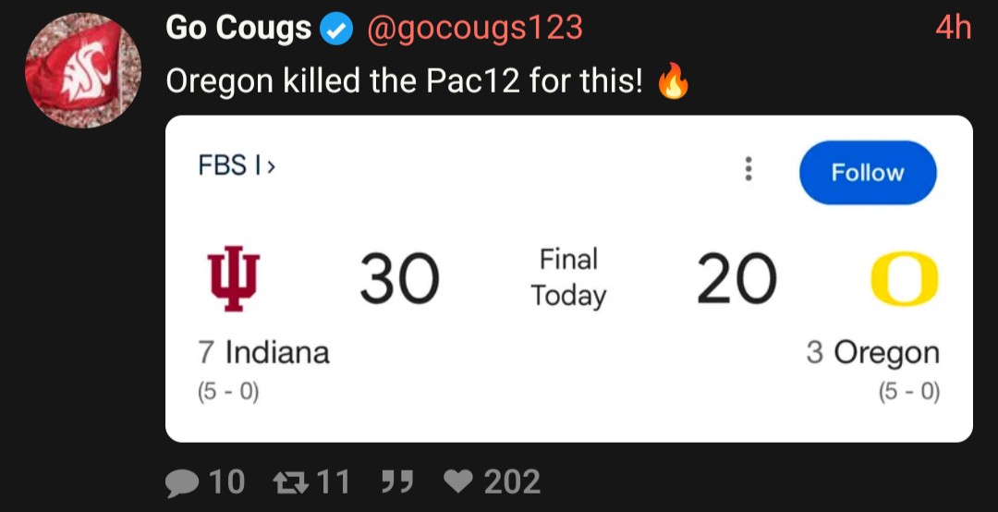The image size is (998, 512).
Task: Open the 4h post timestamp
Action: click(953, 28)
